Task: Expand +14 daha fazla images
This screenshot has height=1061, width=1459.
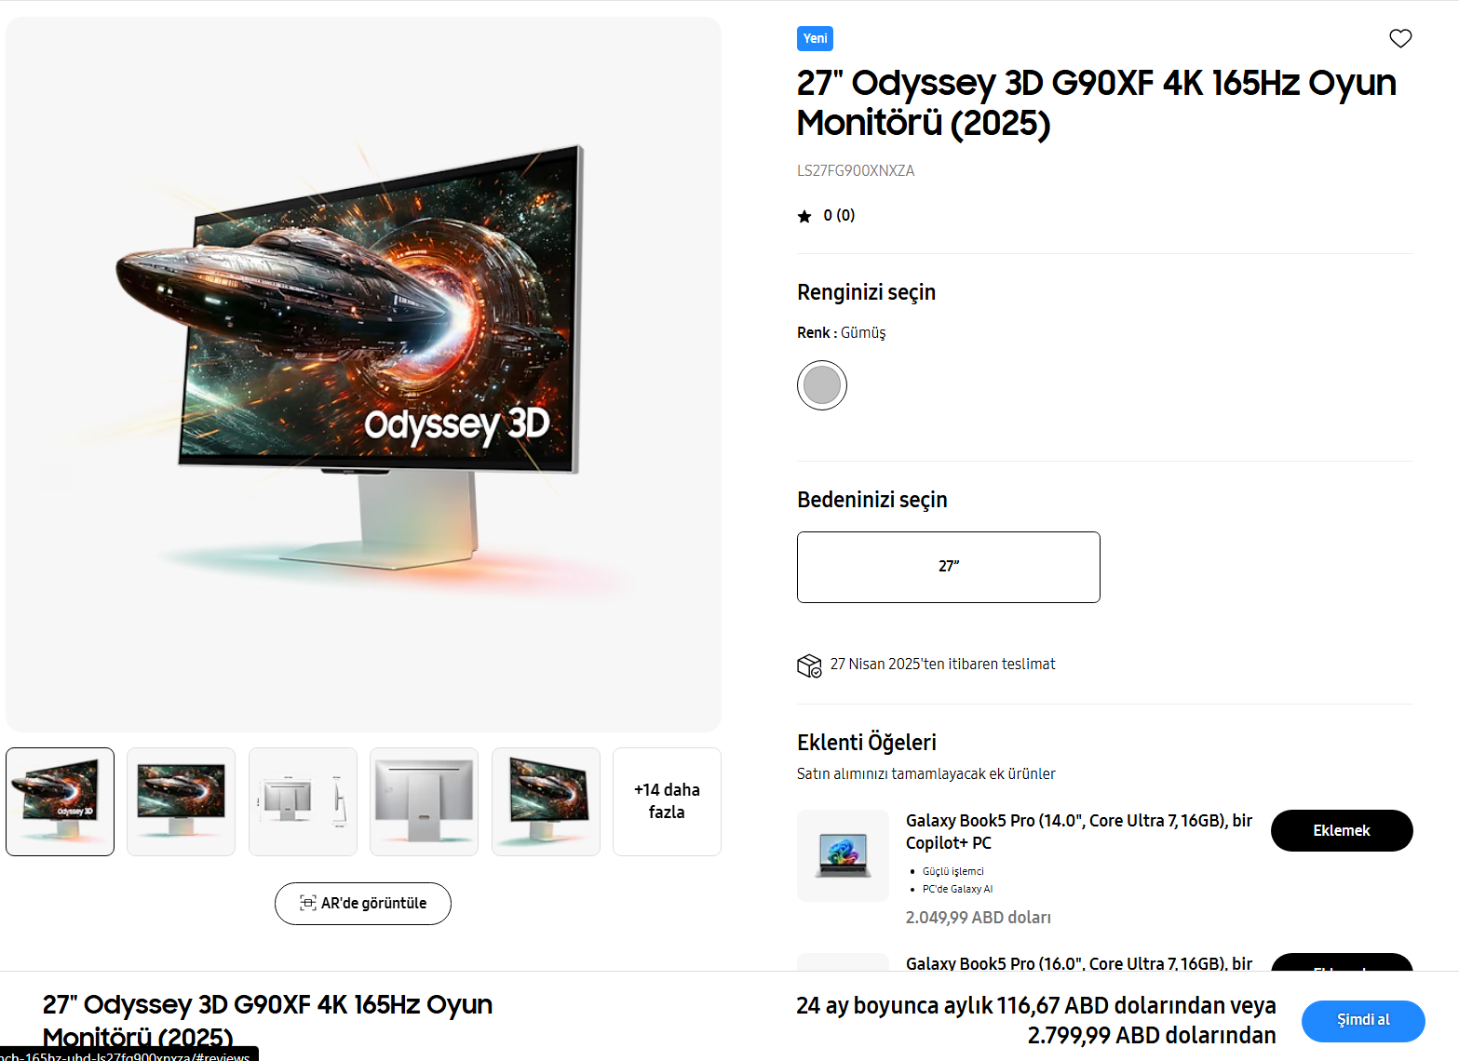Action: (x=667, y=801)
